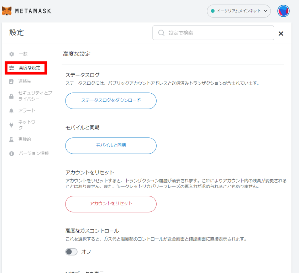Click the info icon beside バージョン情報
Viewport: 299px width, 273px height.
click(x=12, y=154)
